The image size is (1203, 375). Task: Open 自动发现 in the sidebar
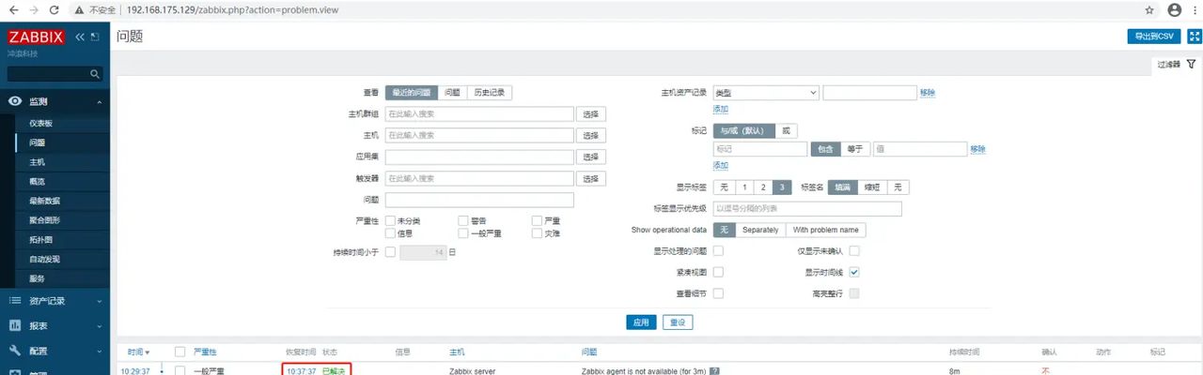point(44,259)
